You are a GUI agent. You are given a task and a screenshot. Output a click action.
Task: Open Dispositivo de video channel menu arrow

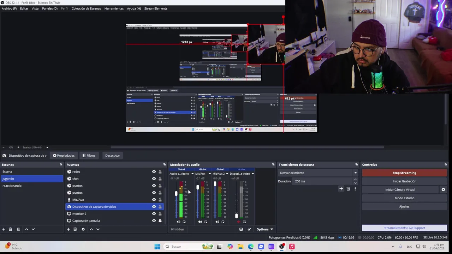[x=252, y=174]
